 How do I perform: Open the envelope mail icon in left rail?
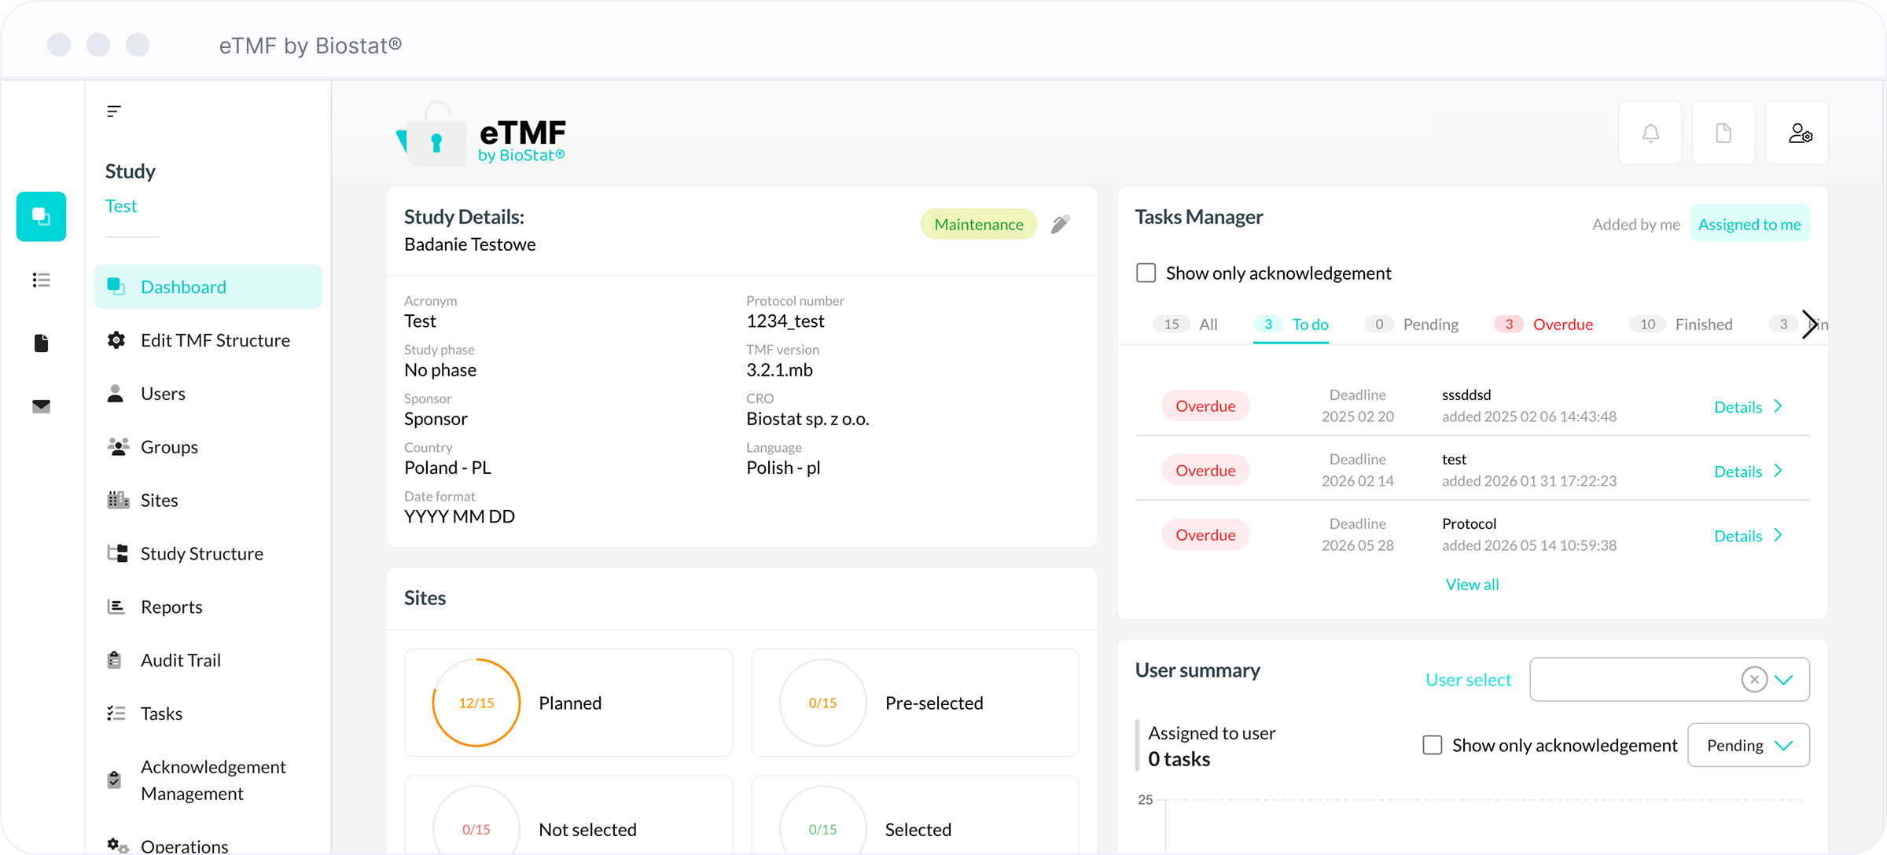[42, 406]
